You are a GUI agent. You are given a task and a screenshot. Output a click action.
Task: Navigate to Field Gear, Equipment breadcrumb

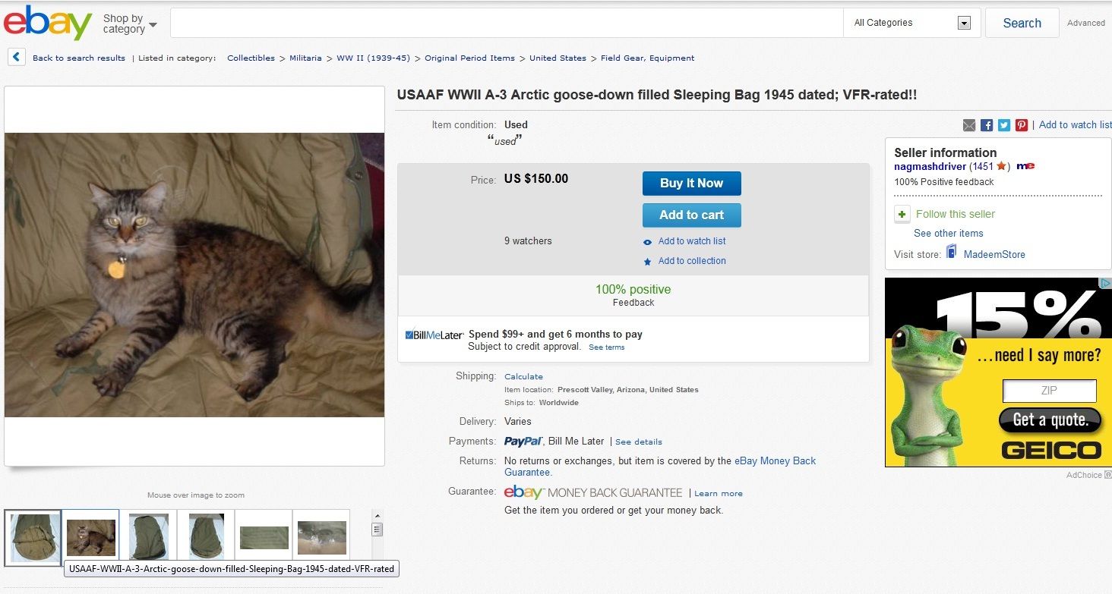tap(647, 58)
